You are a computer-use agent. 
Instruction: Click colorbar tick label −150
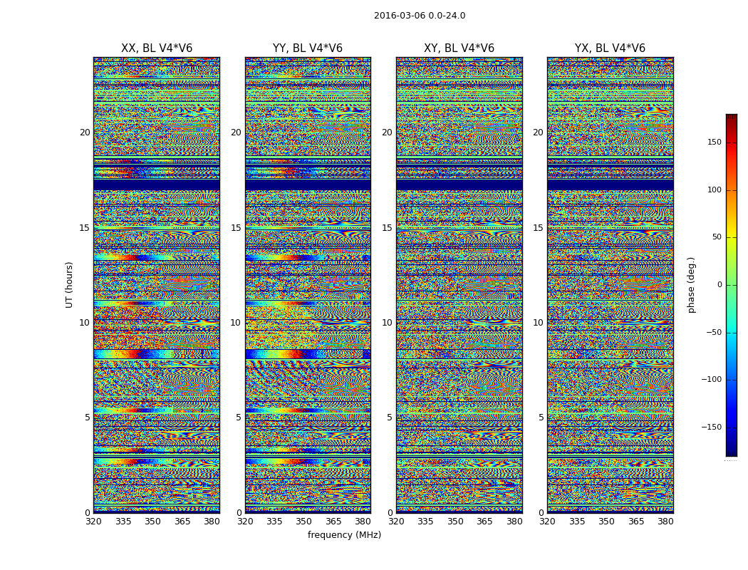click(x=711, y=427)
